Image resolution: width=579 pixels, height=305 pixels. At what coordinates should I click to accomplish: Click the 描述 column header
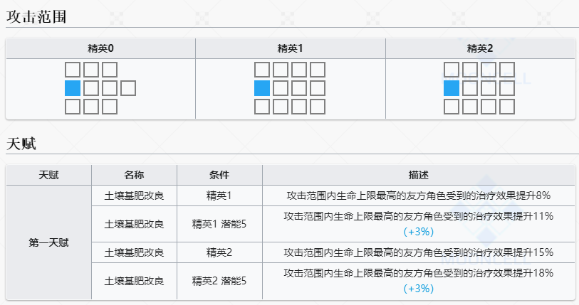point(418,175)
